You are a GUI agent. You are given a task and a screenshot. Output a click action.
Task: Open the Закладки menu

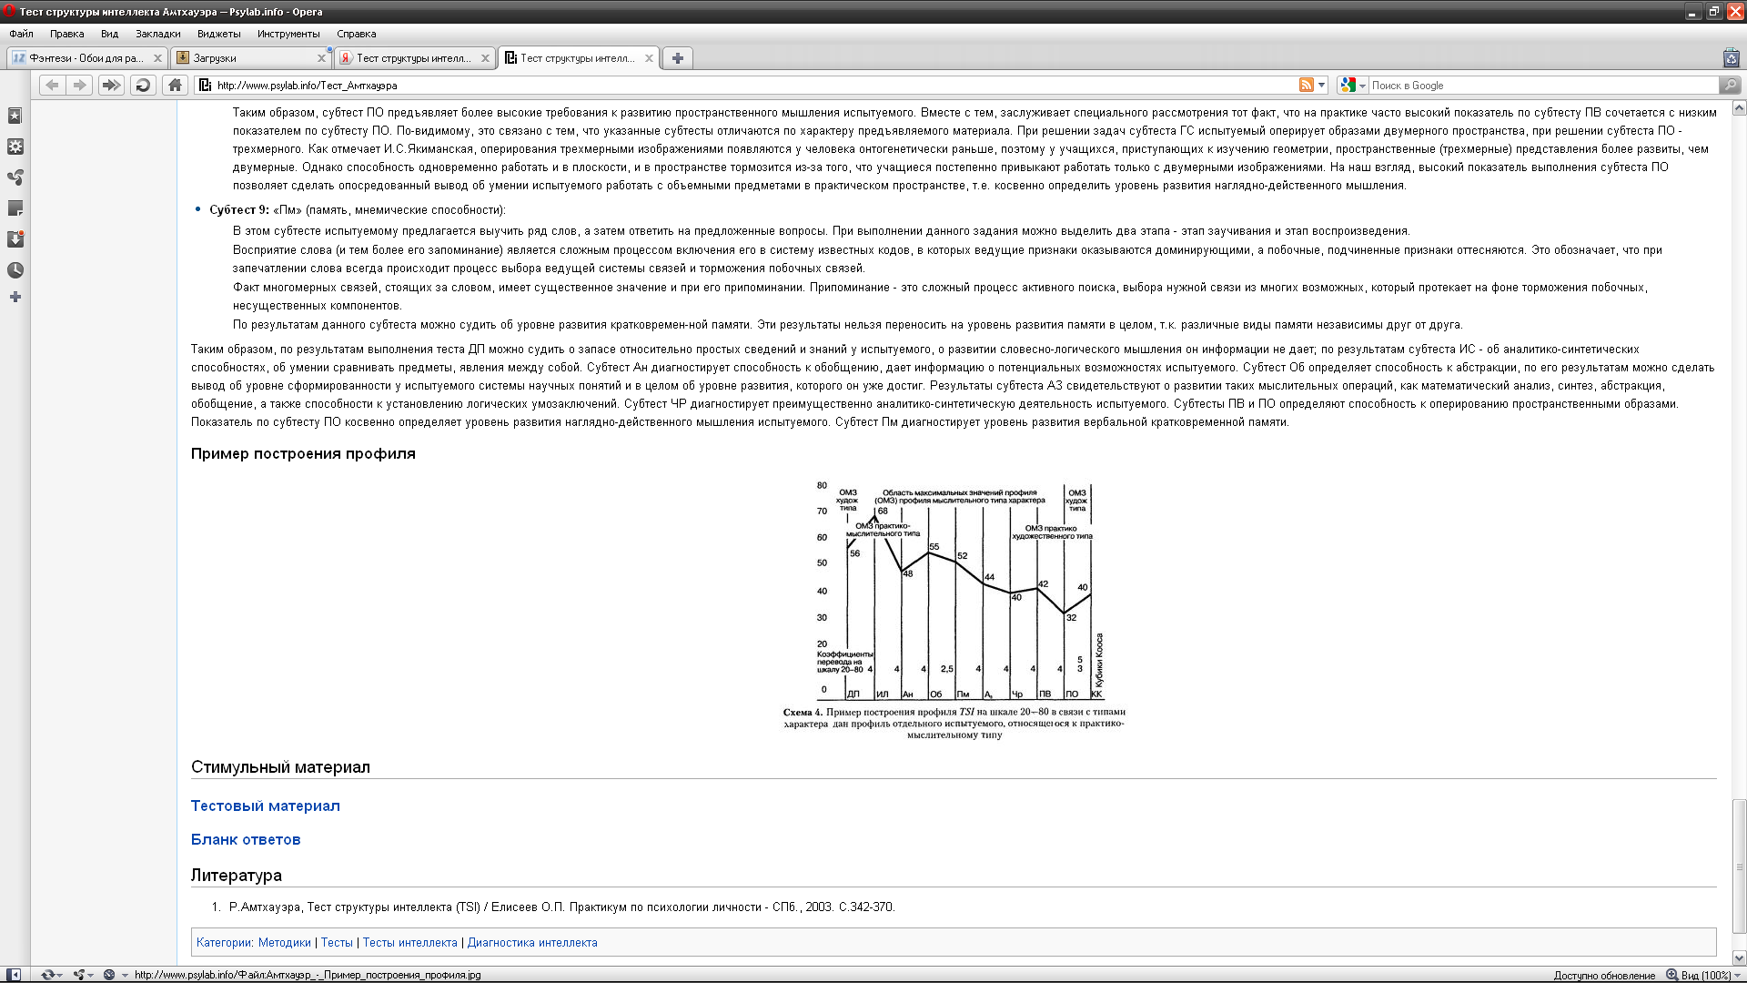(x=158, y=34)
